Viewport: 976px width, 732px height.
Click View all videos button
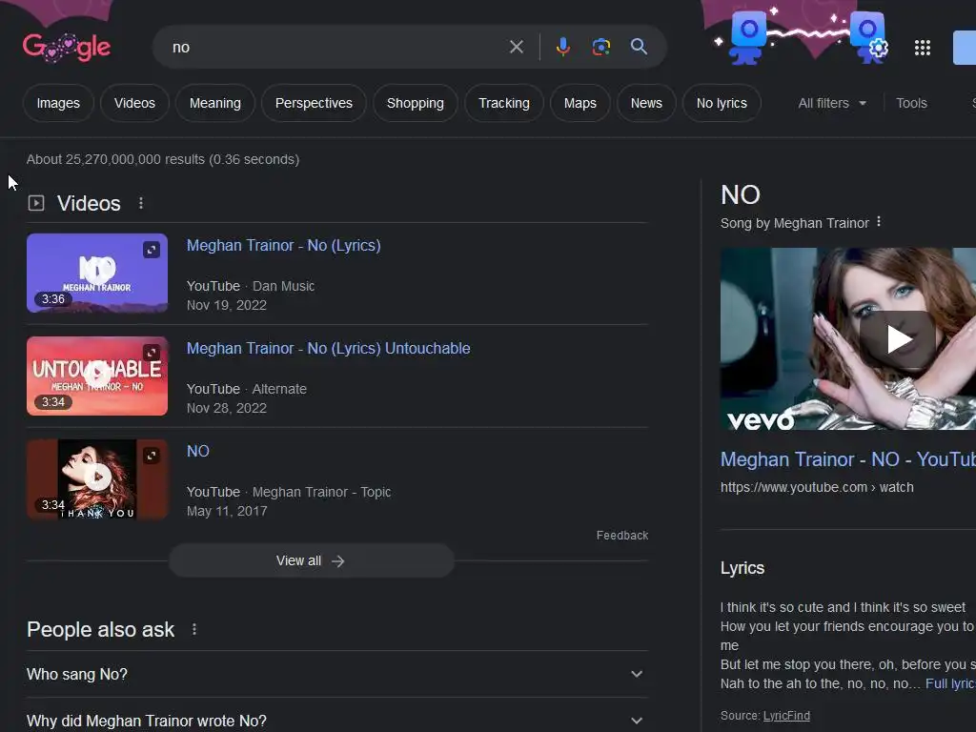[x=312, y=560]
